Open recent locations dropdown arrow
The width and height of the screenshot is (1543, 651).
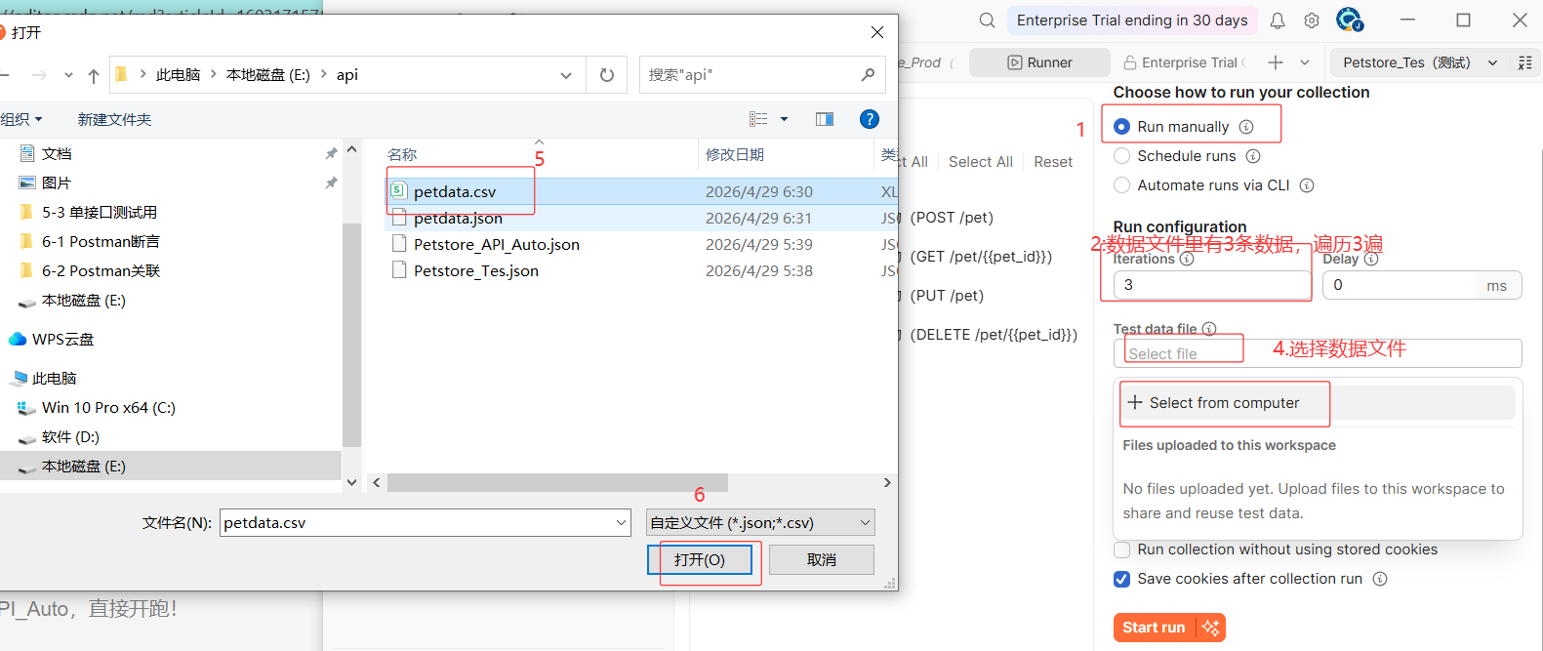(x=68, y=75)
